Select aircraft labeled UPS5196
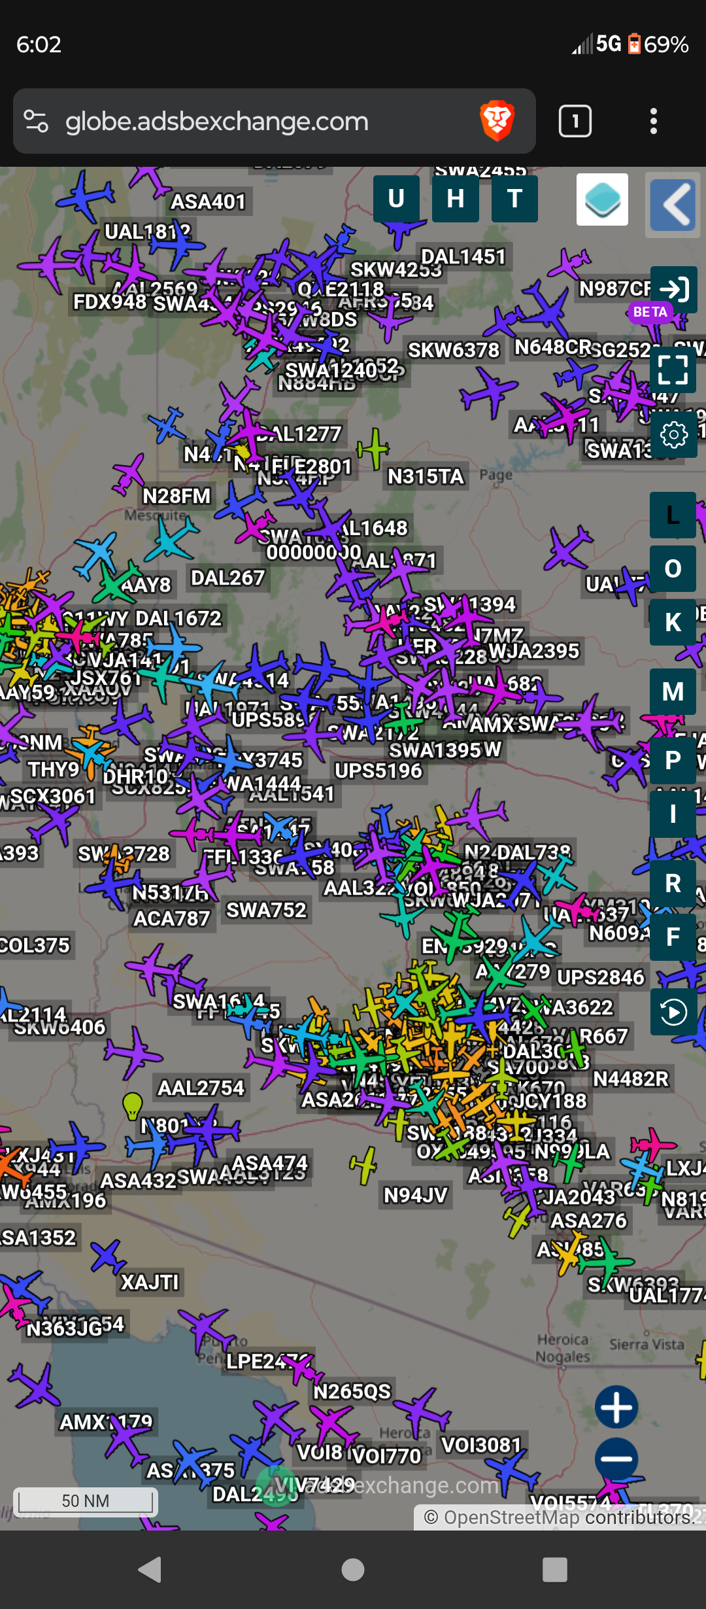The width and height of the screenshot is (706, 1609). tap(378, 770)
